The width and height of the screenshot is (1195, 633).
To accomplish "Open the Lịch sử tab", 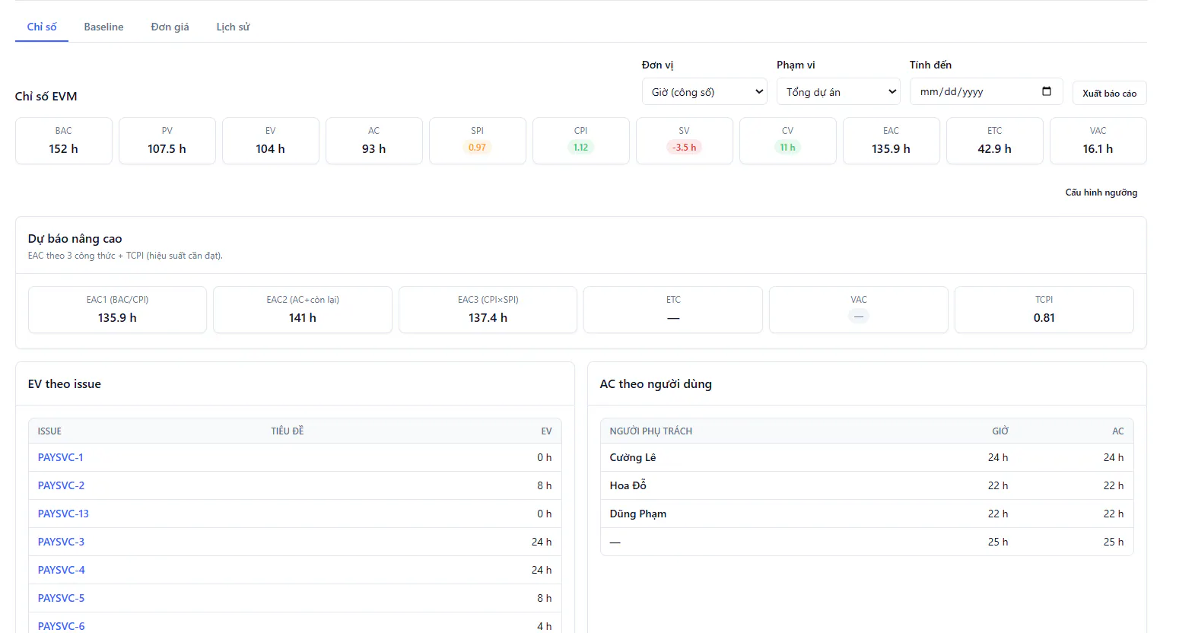I will pyautogui.click(x=233, y=27).
